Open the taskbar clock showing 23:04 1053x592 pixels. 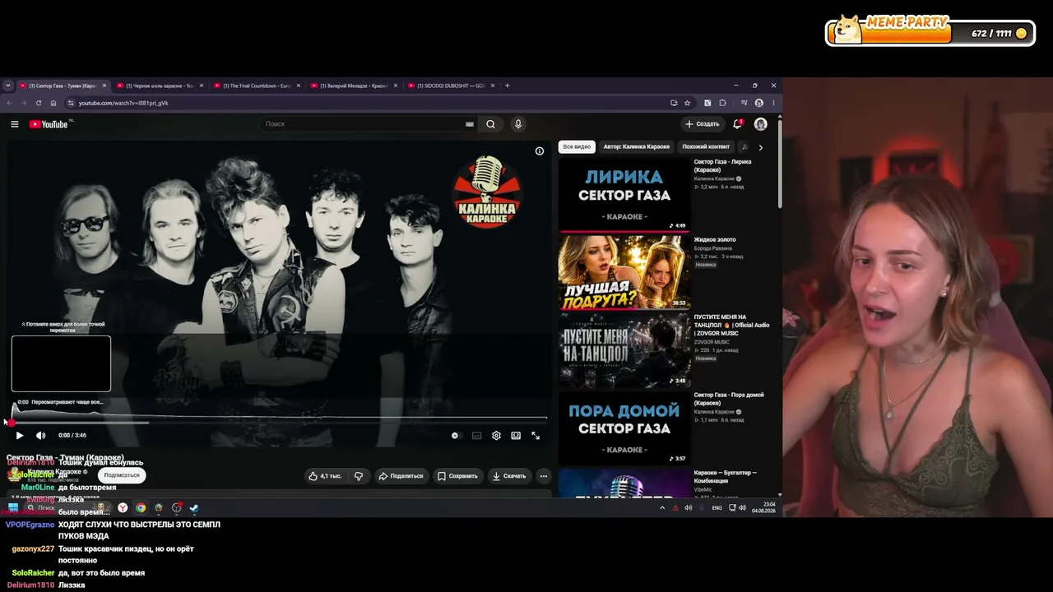click(x=763, y=507)
